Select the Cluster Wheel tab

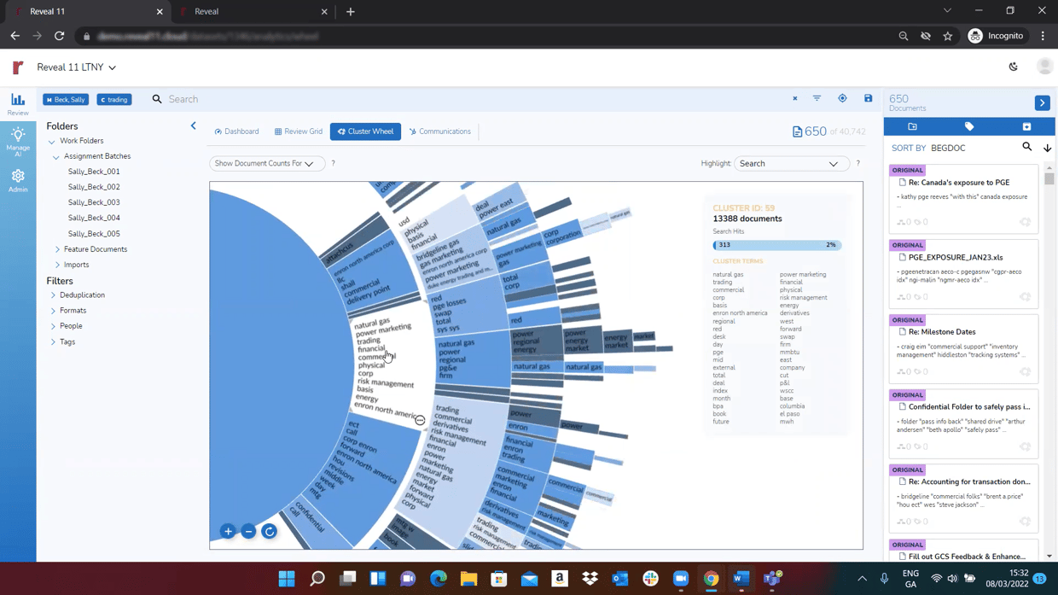point(365,131)
